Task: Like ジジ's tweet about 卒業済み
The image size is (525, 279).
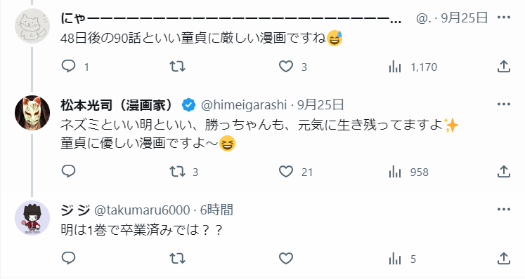Action: click(x=286, y=259)
